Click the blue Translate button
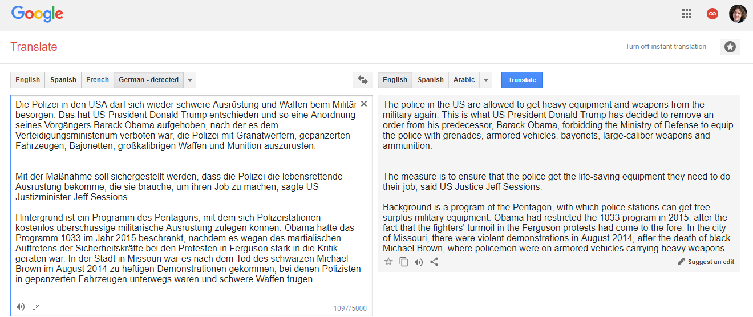This screenshot has width=753, height=317. point(522,80)
